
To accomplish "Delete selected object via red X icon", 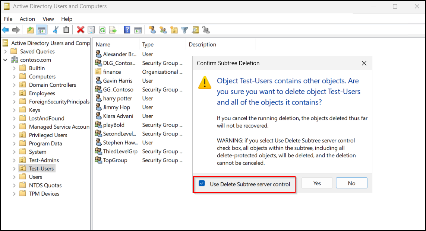I will (x=81, y=30).
